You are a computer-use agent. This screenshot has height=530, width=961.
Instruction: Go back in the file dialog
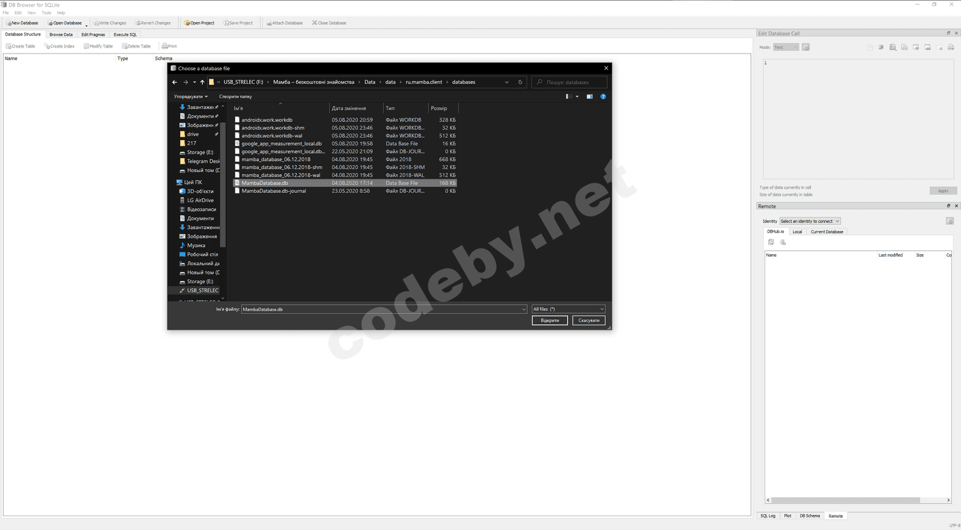[x=174, y=82]
